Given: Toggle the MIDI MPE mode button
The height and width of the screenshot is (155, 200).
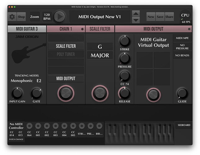Looking at the screenshot, I should pos(182,38).
